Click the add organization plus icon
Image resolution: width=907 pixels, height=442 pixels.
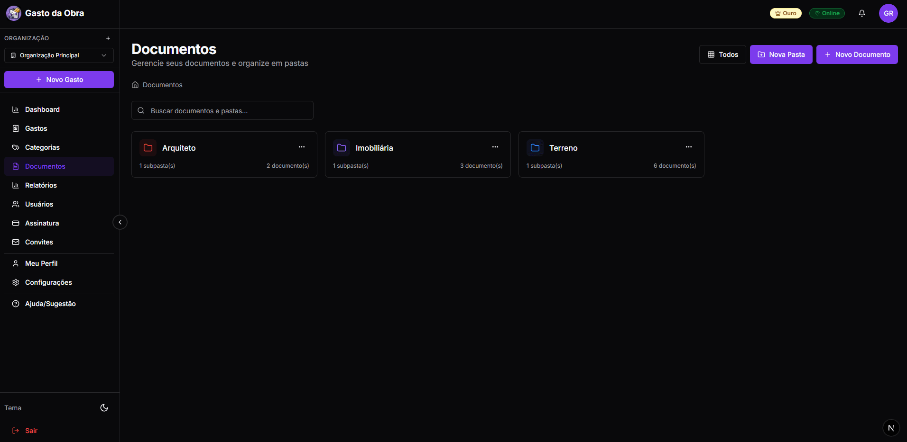pos(108,38)
